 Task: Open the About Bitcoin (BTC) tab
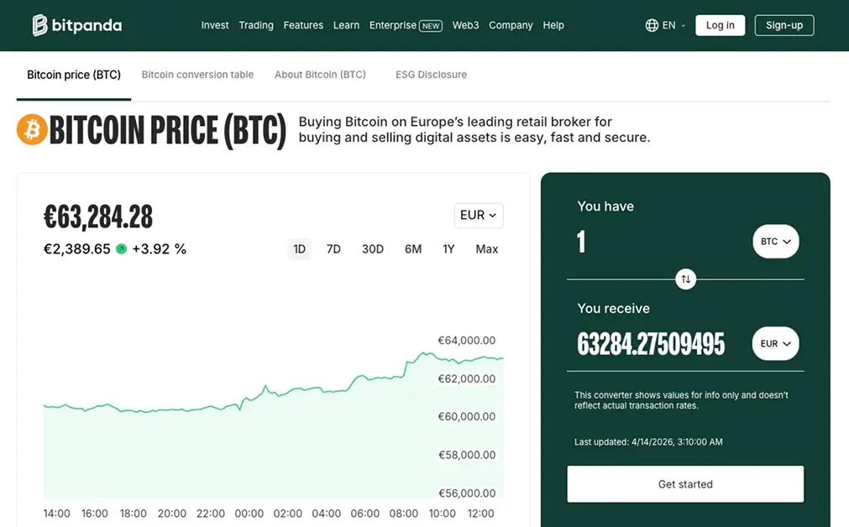coord(320,74)
